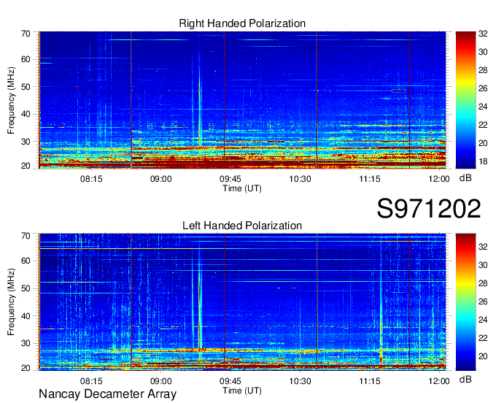Click the "dB" unit label of Left Handed colorbar
Screen dimensions: 496x403
(465, 379)
